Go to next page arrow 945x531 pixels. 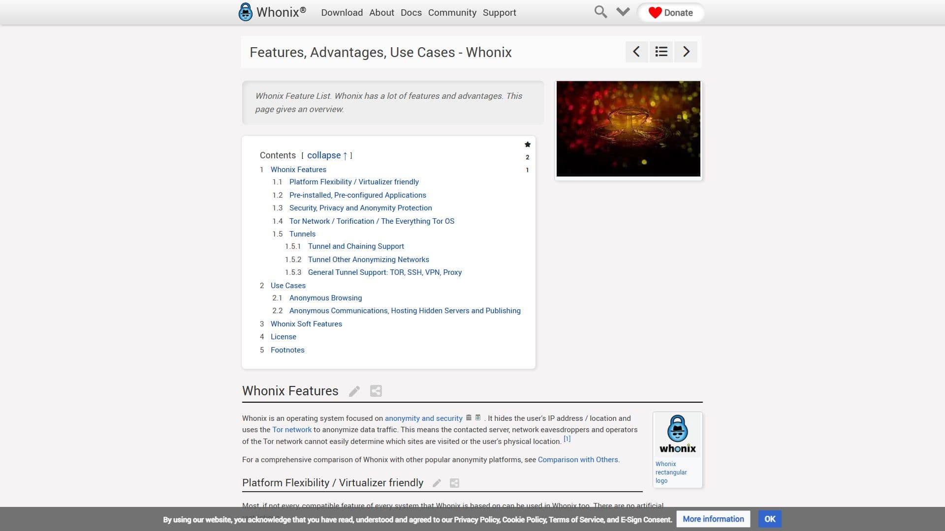[686, 52]
